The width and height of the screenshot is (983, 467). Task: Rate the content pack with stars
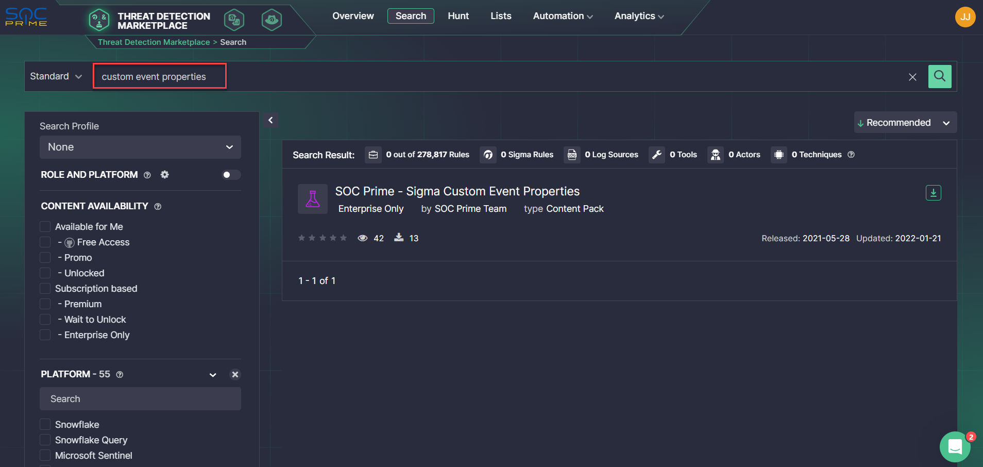click(x=323, y=238)
